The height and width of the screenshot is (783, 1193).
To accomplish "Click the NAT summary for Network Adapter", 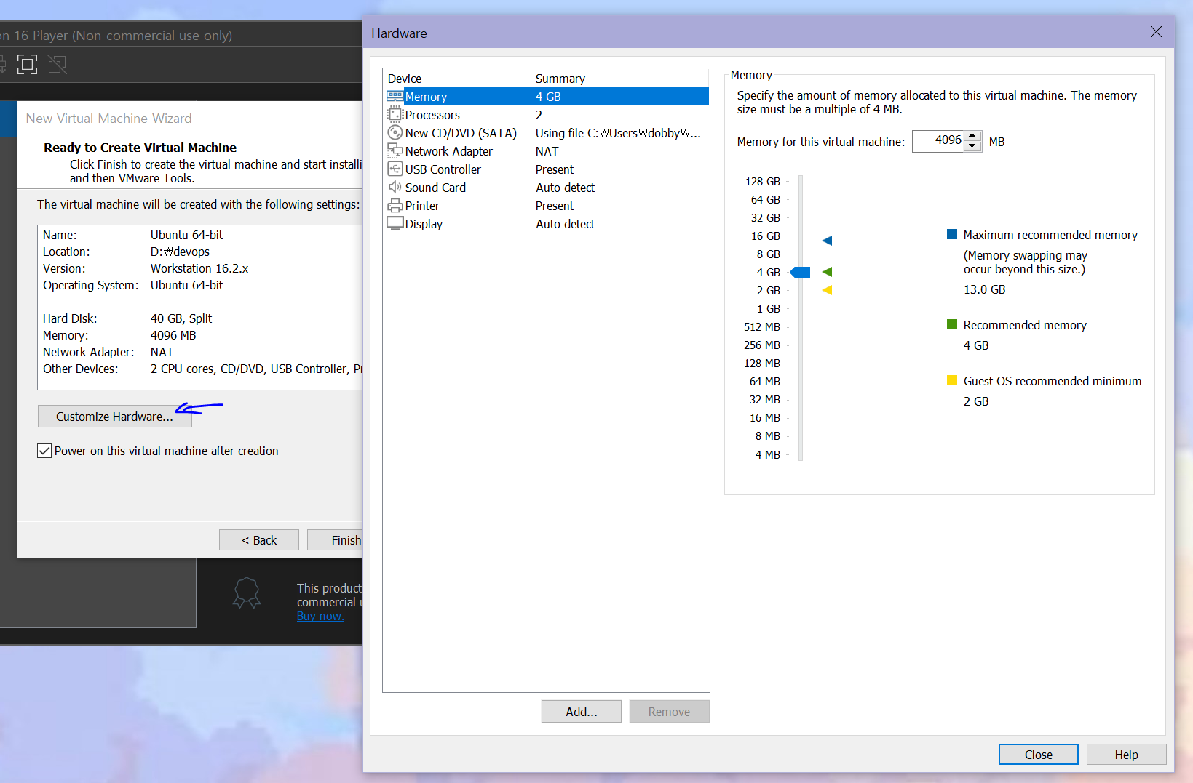I will (x=547, y=151).
